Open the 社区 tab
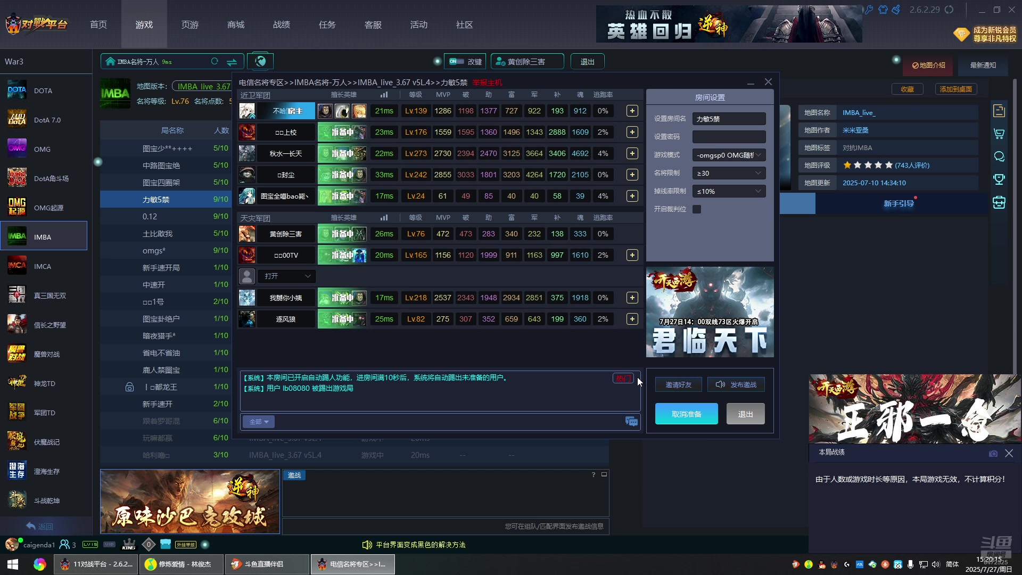This screenshot has height=575, width=1022. tap(465, 24)
